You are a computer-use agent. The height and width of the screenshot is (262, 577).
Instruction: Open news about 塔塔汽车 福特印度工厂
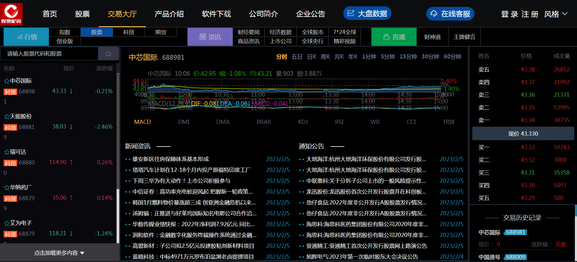click(192, 170)
